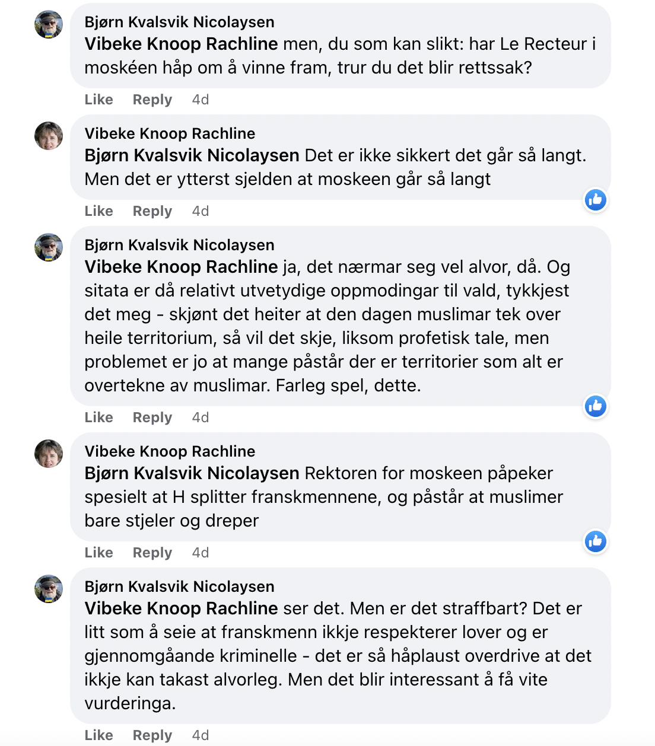Viewport: 655px width, 746px height.
Task: Open Vibeke's avatar on the 'Rektoren for moskeen' comment
Action: tap(49, 454)
